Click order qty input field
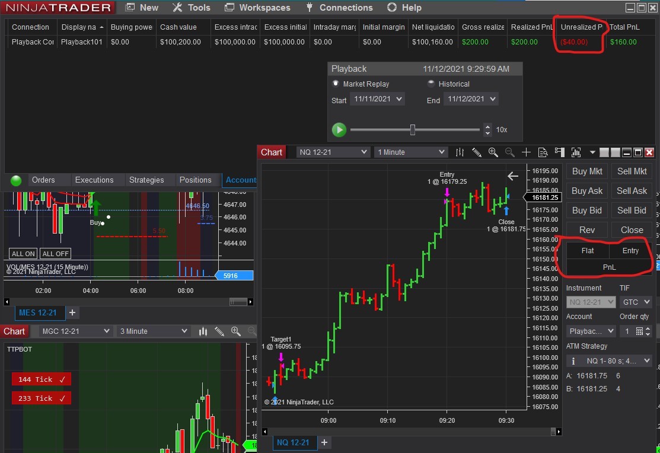 pos(627,331)
